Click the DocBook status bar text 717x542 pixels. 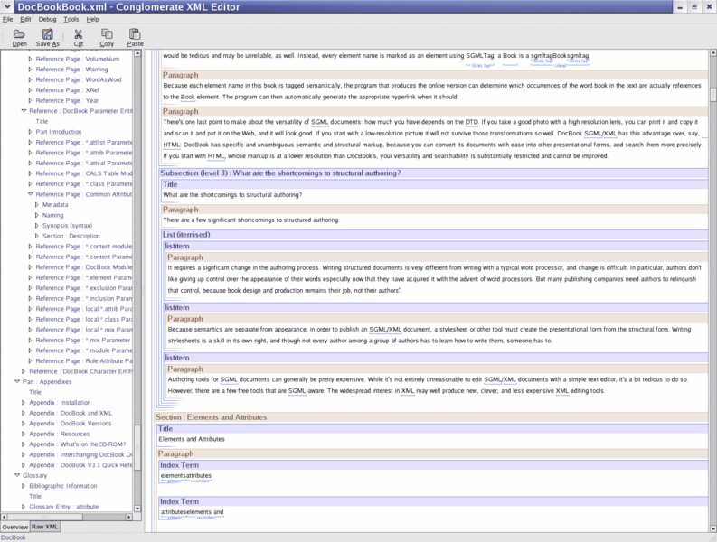[14, 537]
